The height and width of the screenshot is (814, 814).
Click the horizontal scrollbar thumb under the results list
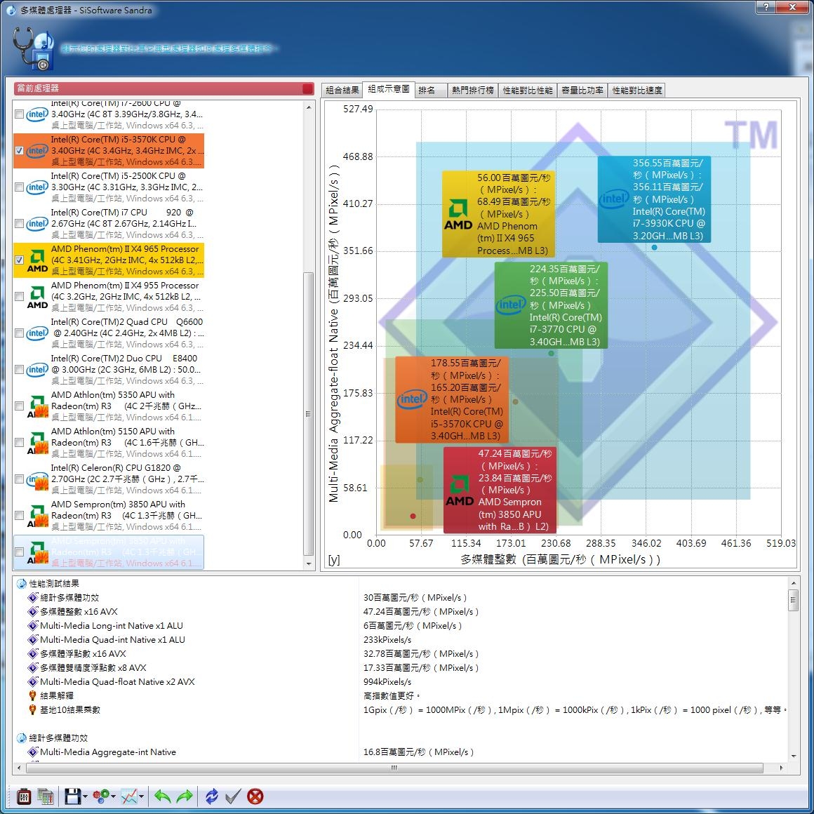394,767
